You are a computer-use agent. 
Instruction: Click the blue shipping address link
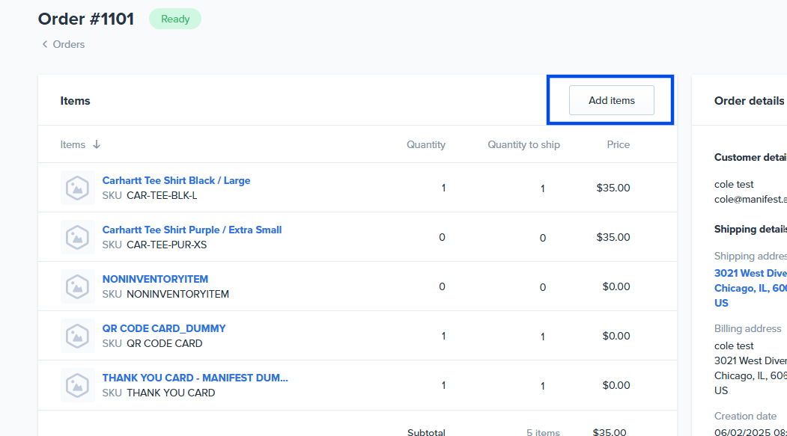(750, 288)
